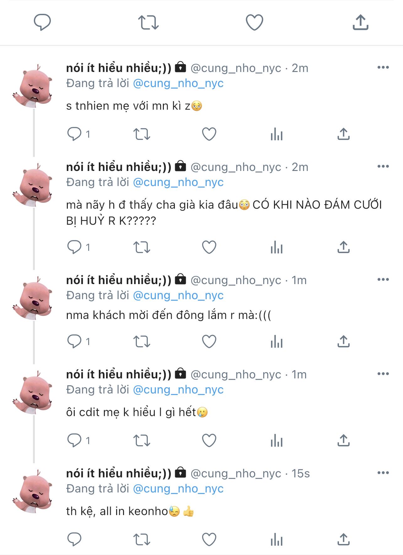This screenshot has width=403, height=555.
Task: Like the main tweet with top heart
Action: click(254, 22)
